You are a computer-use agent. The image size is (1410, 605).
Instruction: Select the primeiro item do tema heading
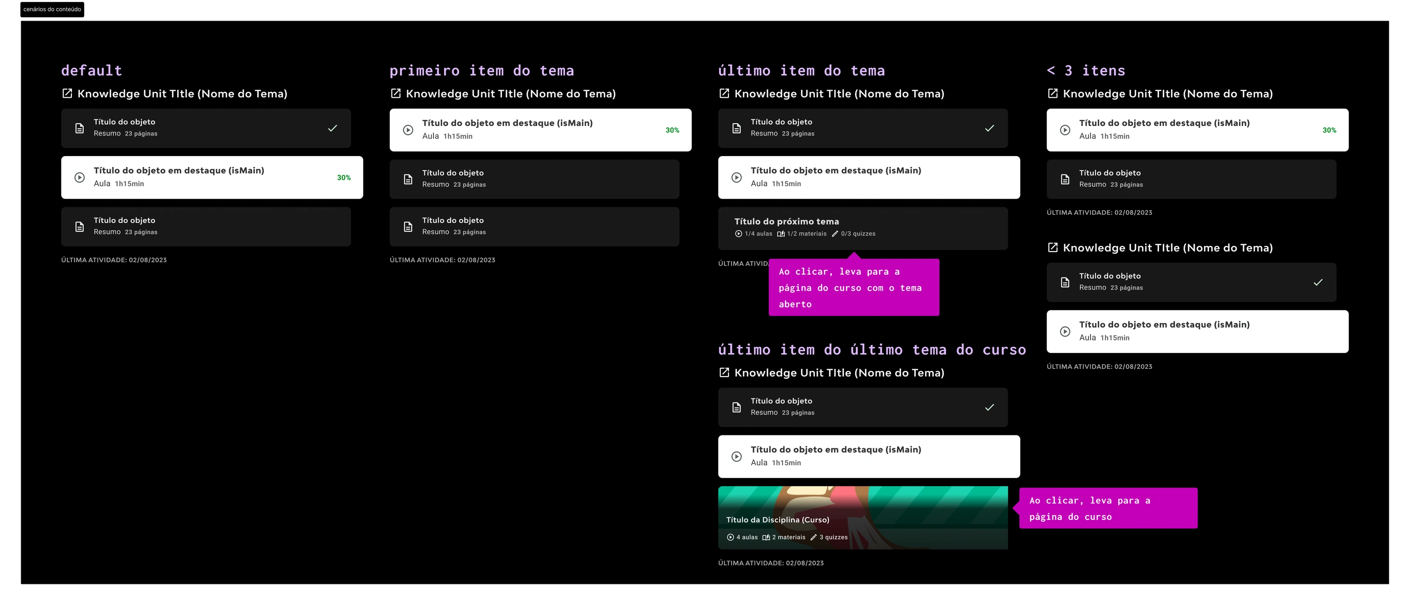481,71
